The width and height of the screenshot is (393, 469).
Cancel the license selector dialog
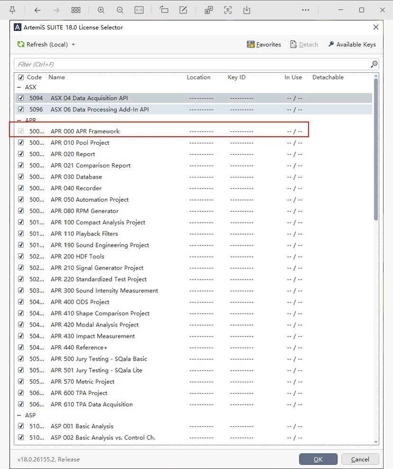(x=360, y=459)
